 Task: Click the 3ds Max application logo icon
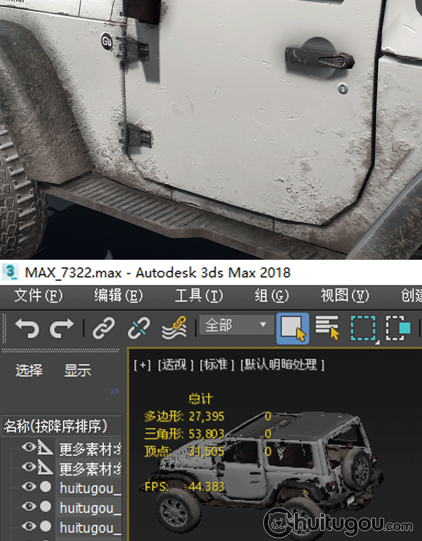pyautogui.click(x=10, y=272)
